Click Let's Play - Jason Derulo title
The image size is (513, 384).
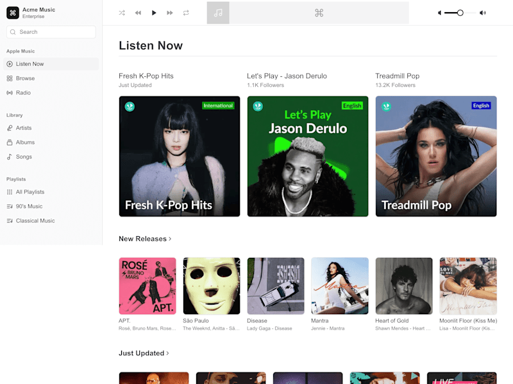[x=287, y=76]
